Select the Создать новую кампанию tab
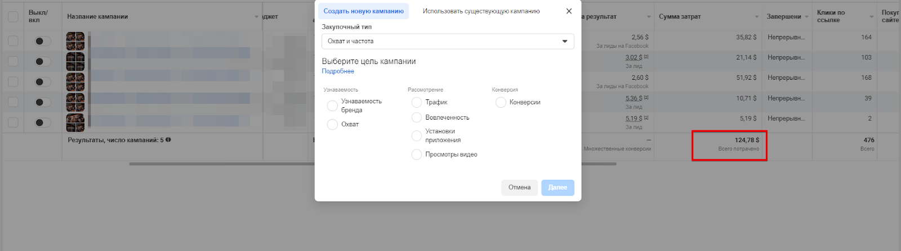901x251 pixels. [363, 11]
